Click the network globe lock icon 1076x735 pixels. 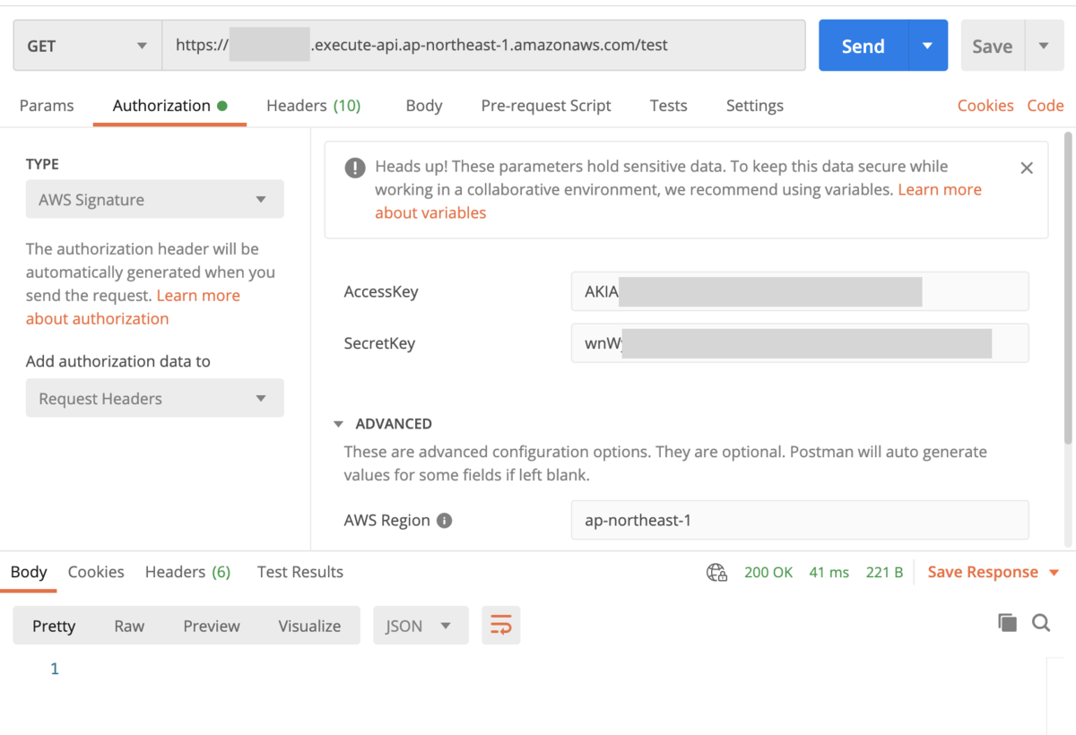(716, 573)
